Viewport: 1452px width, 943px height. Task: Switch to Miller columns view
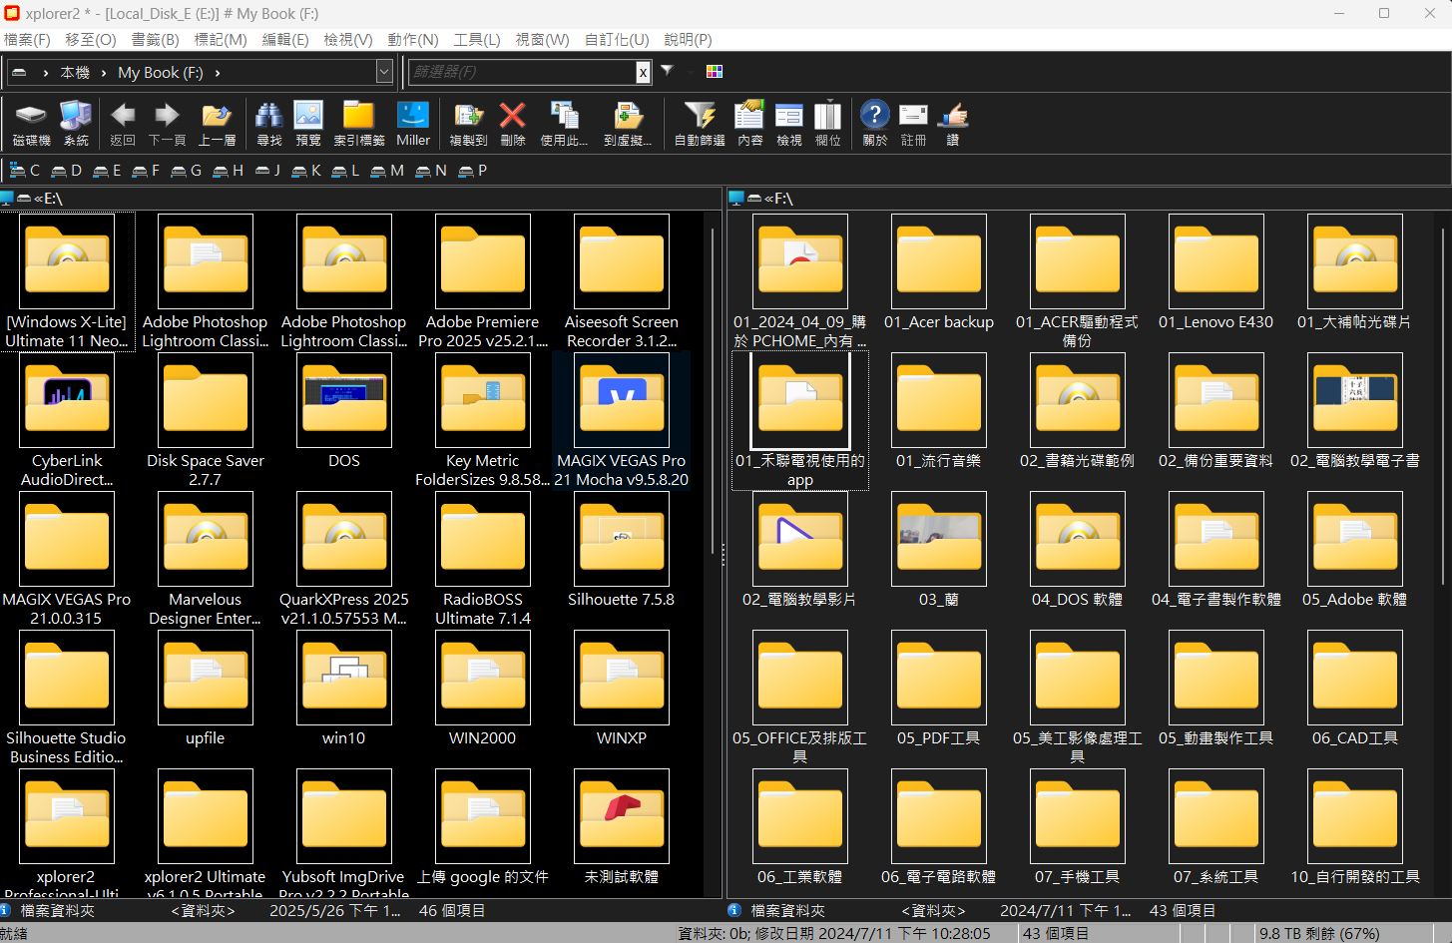pyautogui.click(x=413, y=124)
